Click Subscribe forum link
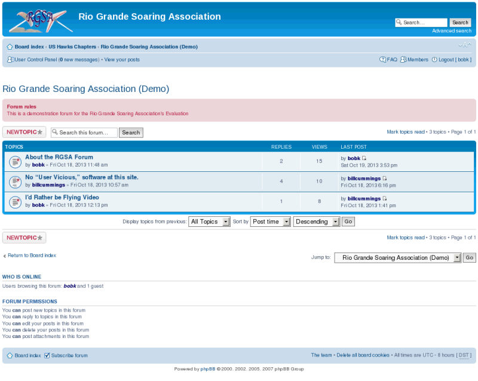The image size is (478, 381). click(x=69, y=355)
